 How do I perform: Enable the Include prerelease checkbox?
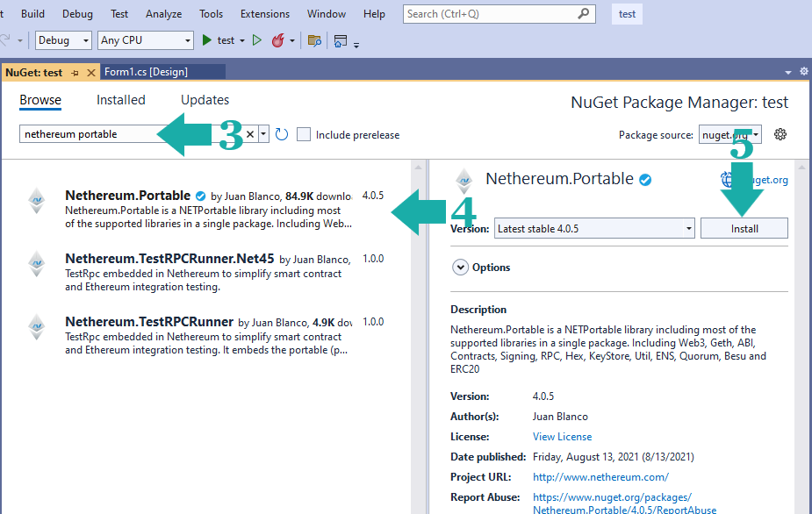pos(304,134)
